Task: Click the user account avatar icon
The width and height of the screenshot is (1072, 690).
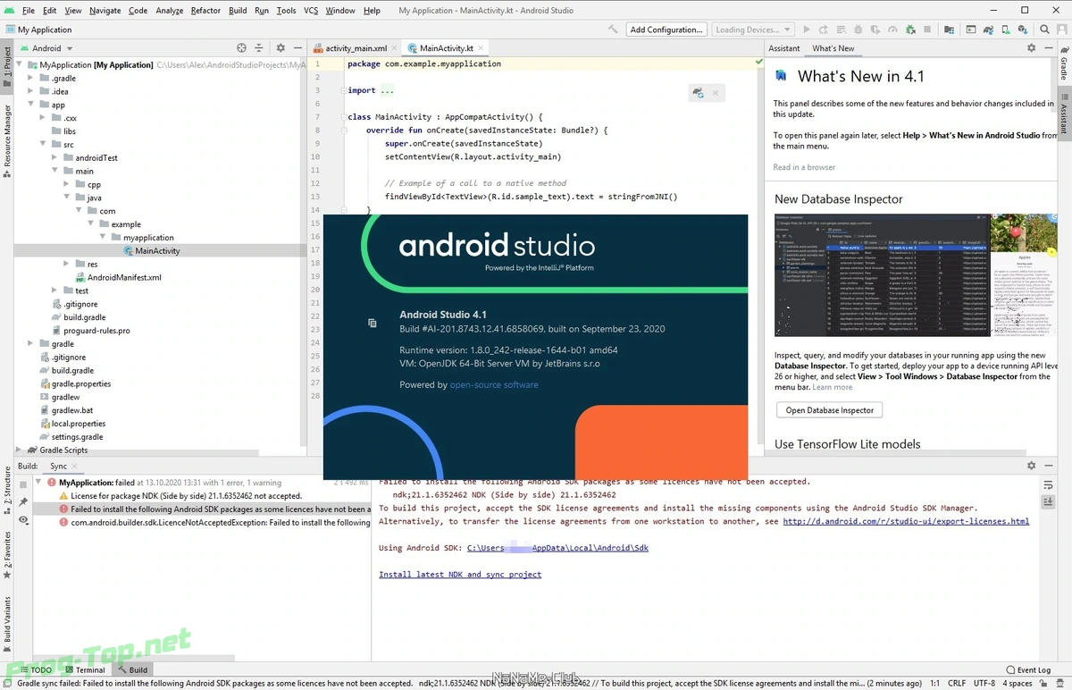Action: pos(1062,29)
